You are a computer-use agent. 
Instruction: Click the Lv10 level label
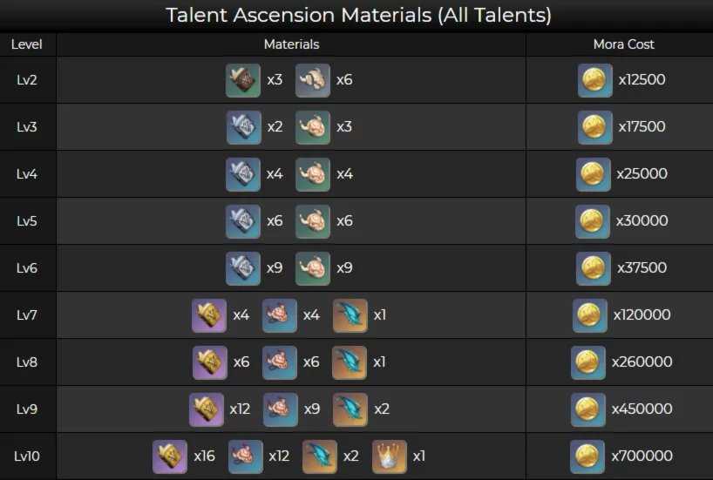click(27, 456)
